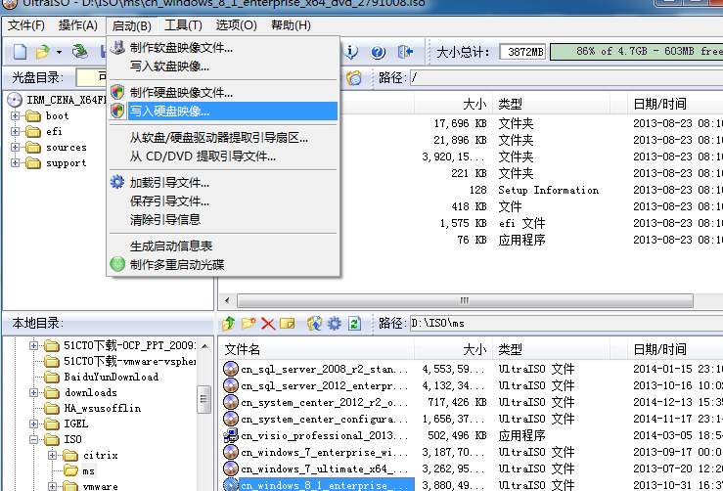Click the left arrow of horizontal scrollbar
The image size is (723, 491).
click(x=227, y=300)
